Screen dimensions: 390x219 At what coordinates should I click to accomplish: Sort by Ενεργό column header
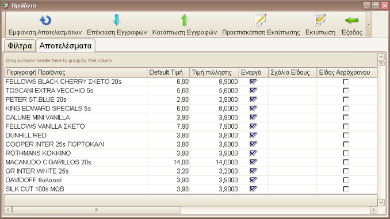[254, 72]
